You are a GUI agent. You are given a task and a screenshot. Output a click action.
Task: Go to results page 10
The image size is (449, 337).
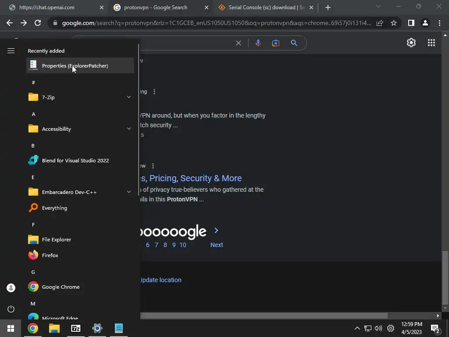click(183, 245)
